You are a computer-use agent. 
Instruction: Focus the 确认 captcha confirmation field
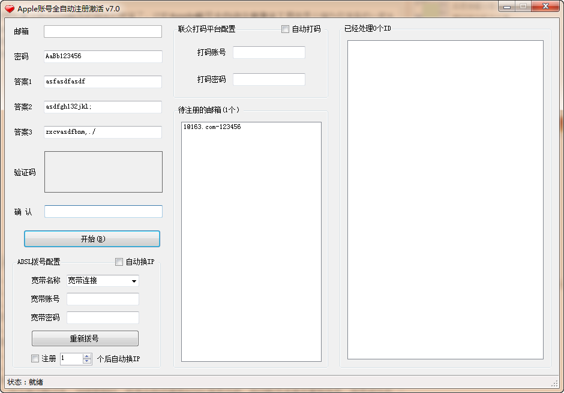tap(104, 211)
